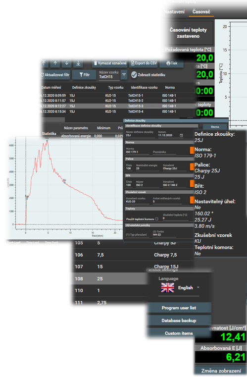
Task: Open Custom items
Action: pyautogui.click(x=179, y=333)
